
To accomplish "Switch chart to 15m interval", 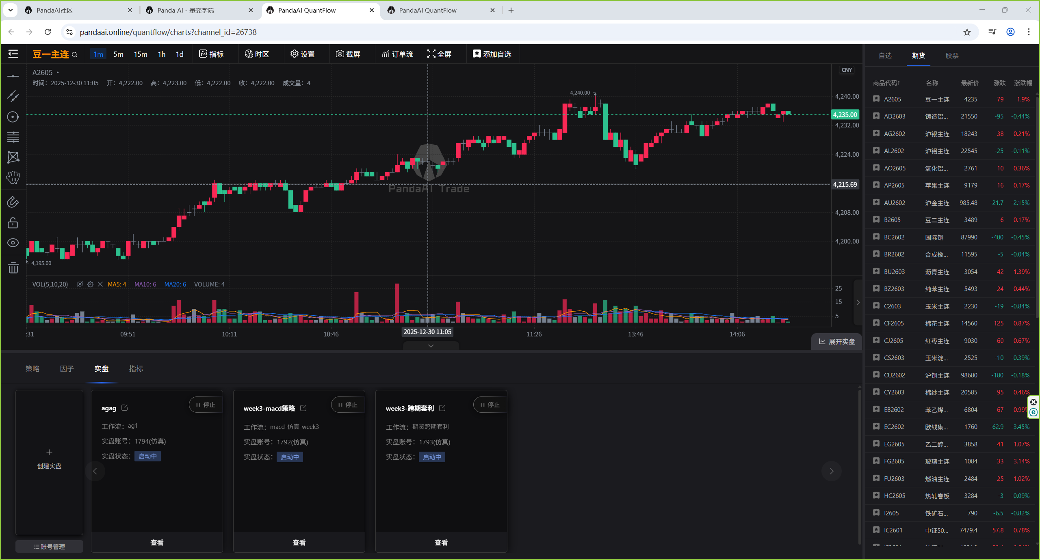I will point(141,54).
